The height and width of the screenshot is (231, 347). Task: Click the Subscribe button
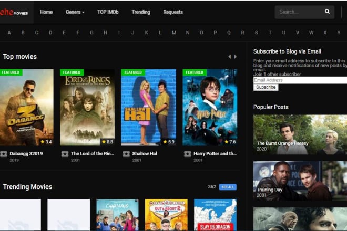[266, 87]
